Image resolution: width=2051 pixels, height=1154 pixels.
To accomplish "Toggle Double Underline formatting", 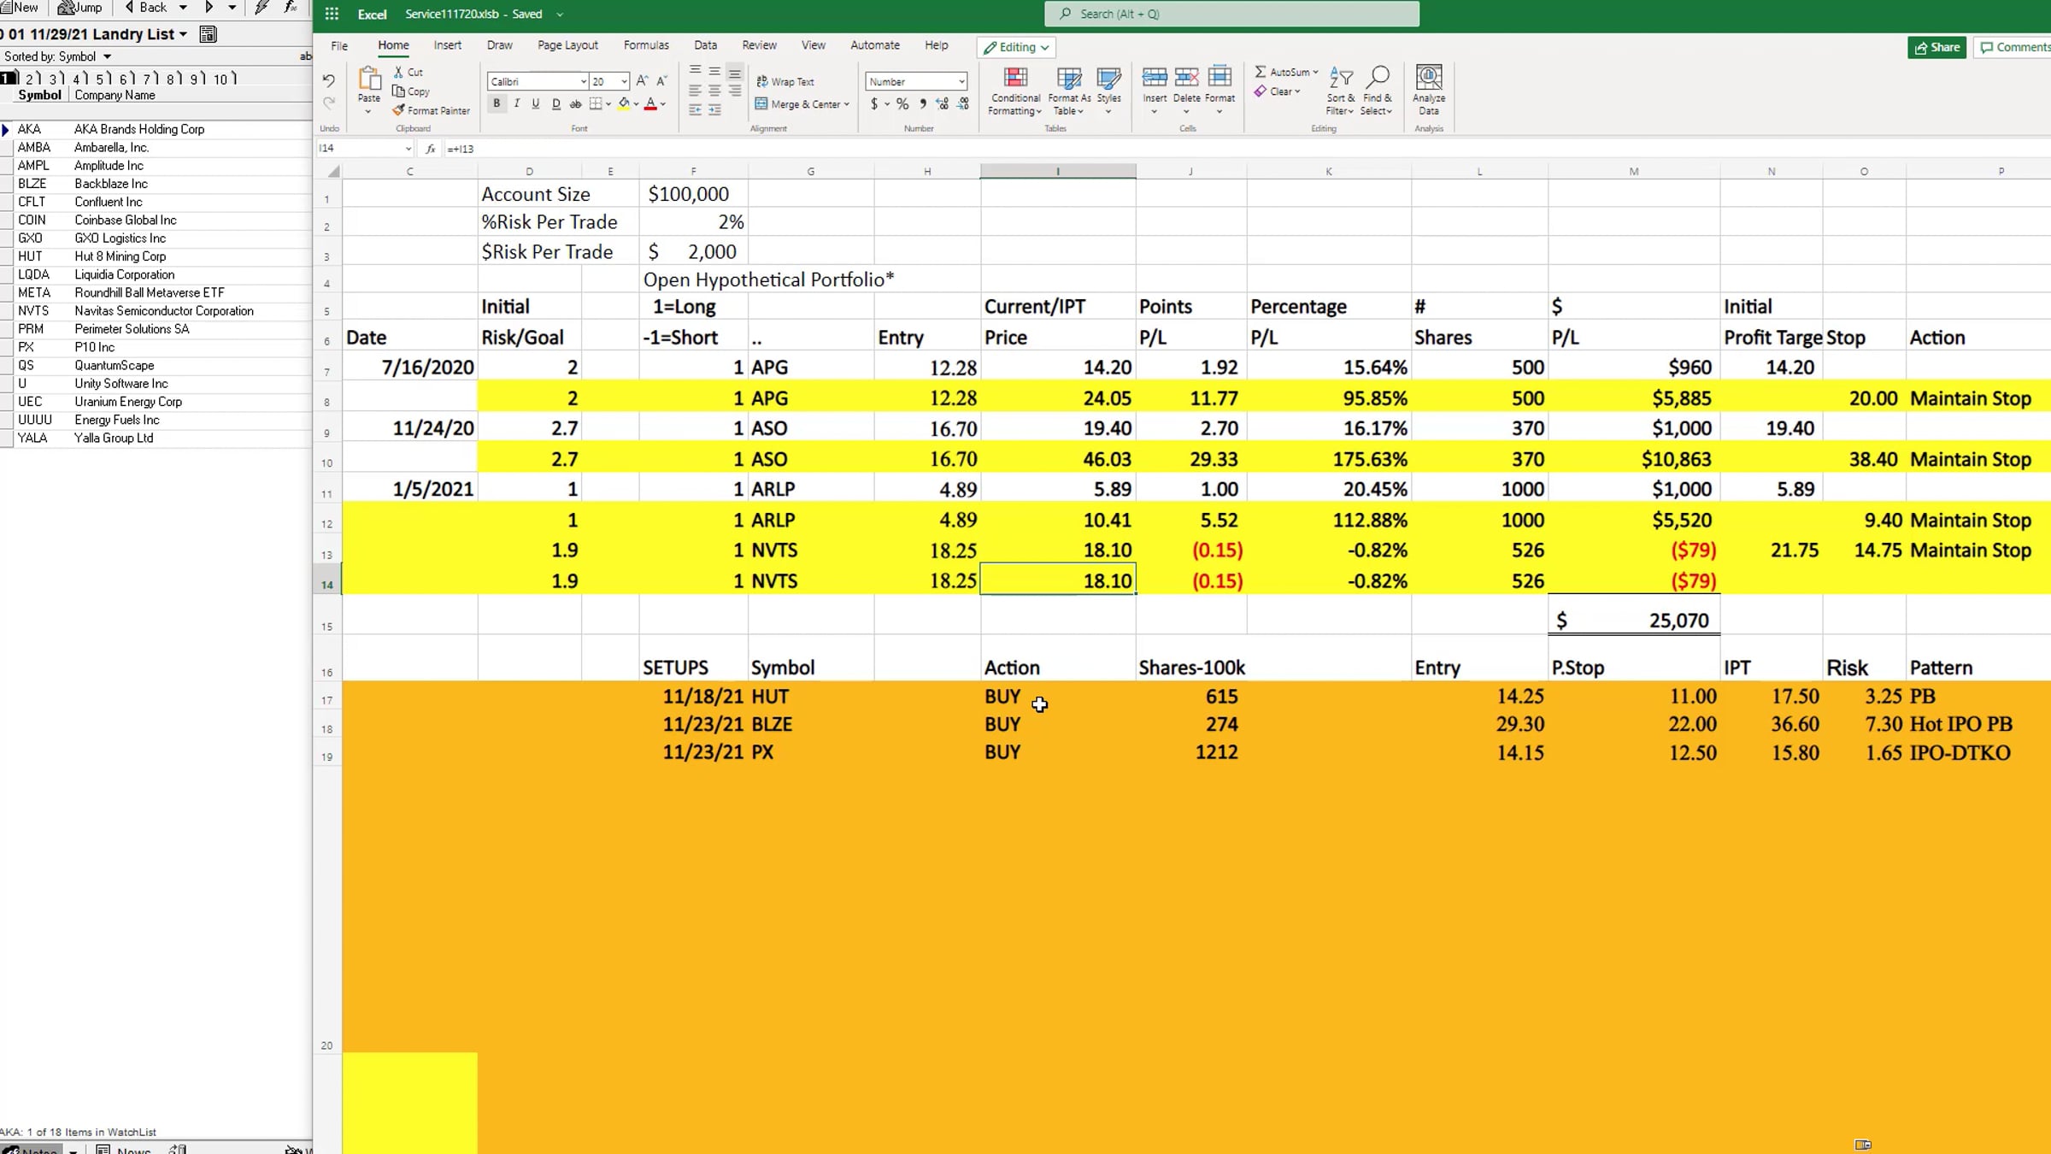I will tap(556, 103).
